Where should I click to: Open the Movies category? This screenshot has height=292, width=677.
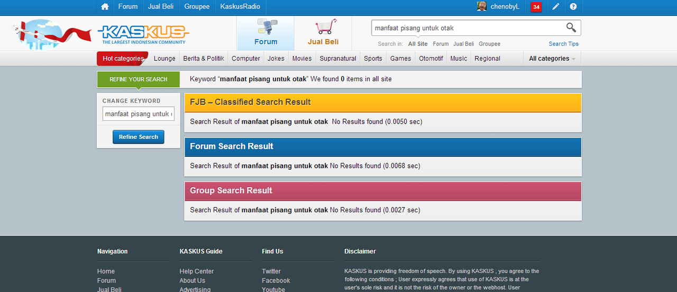point(302,59)
